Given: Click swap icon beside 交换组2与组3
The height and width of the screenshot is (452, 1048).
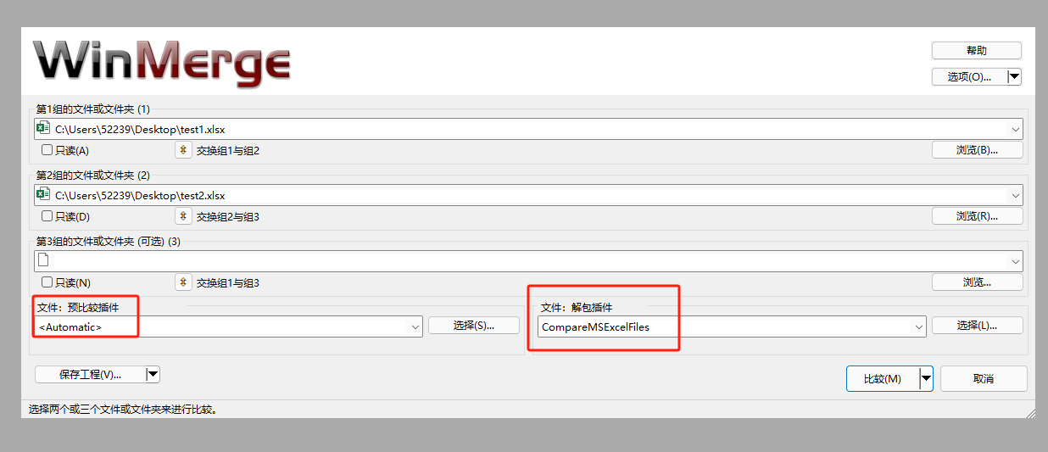Looking at the screenshot, I should coord(183,216).
